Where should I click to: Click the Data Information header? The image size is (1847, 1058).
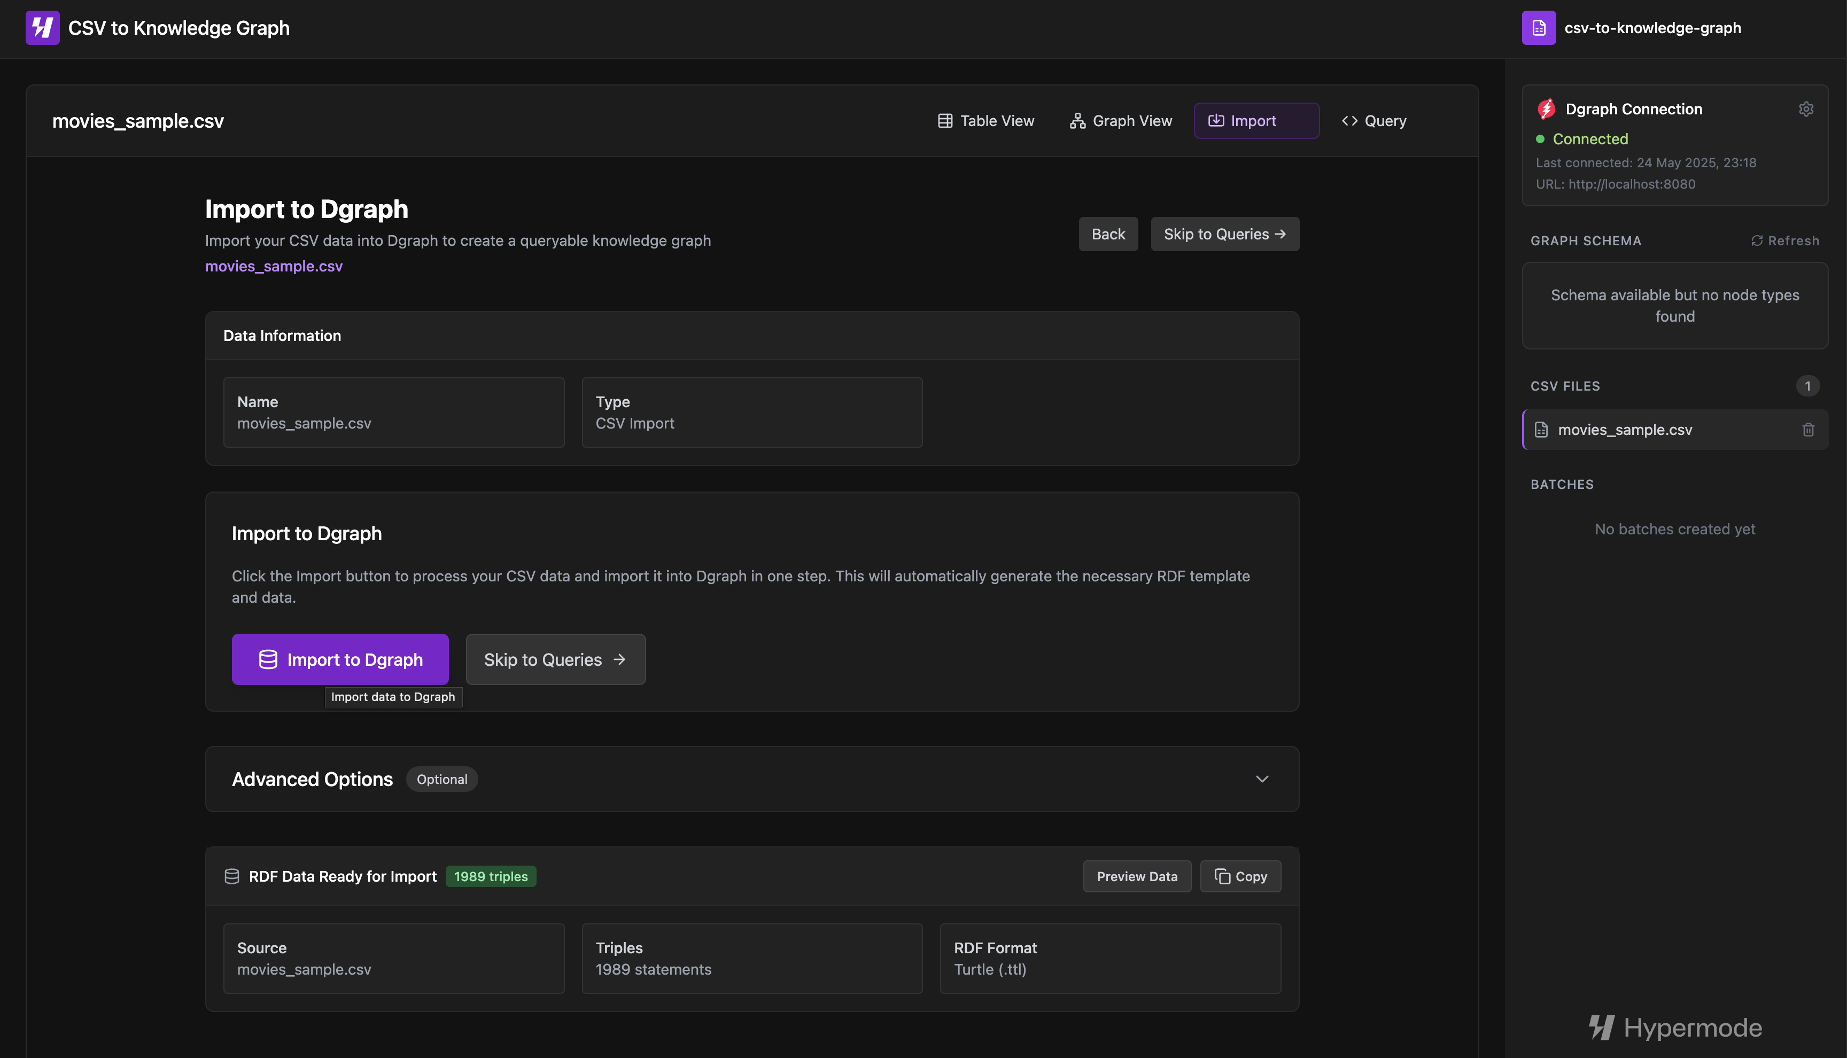282,336
